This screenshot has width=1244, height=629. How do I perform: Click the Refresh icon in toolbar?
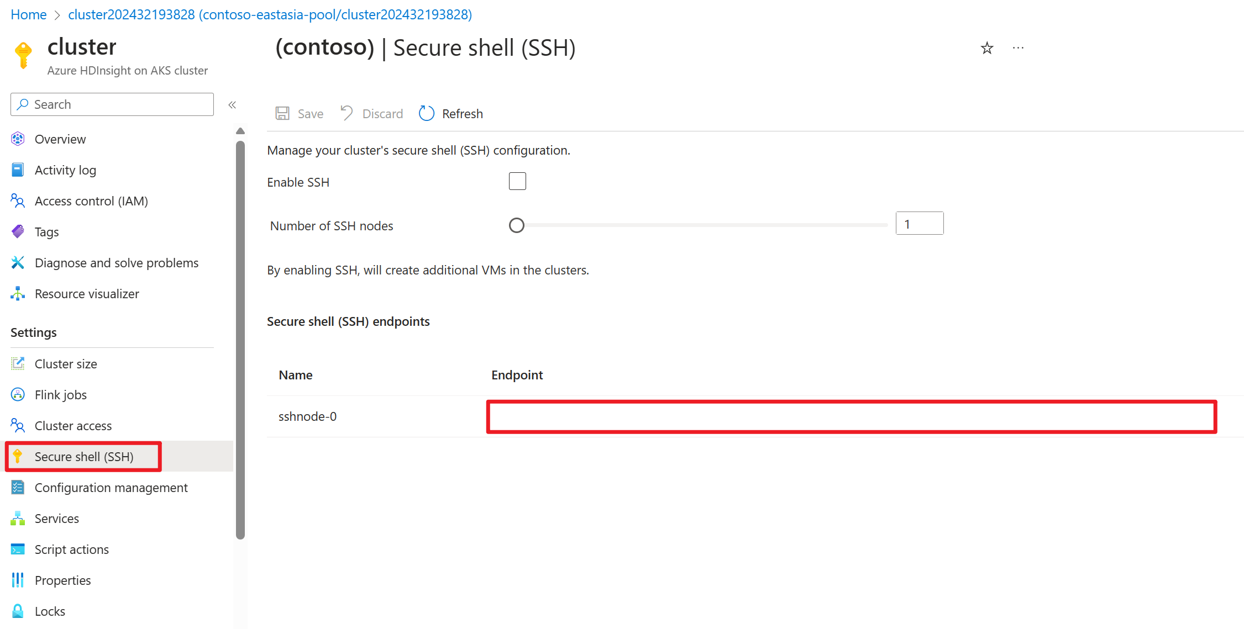[x=427, y=114]
